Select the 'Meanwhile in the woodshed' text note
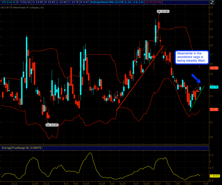The height and width of the screenshot is (185, 222). pyautogui.click(x=191, y=58)
